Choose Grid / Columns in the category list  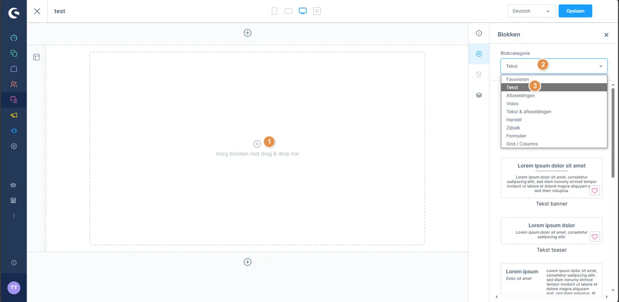click(x=554, y=144)
